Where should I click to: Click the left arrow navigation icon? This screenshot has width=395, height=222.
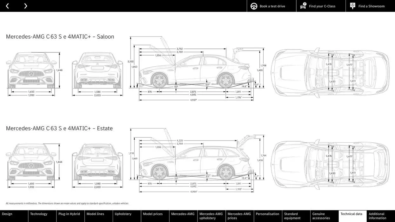[7, 6]
